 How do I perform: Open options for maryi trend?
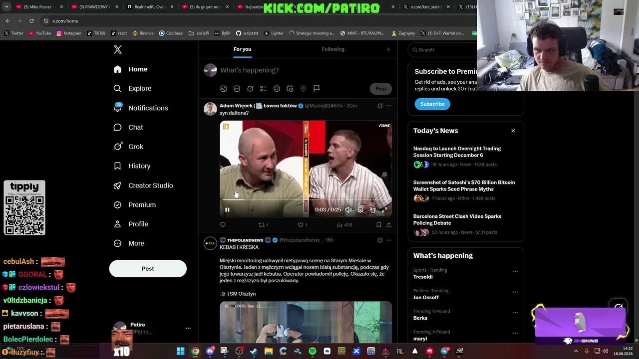point(515,333)
